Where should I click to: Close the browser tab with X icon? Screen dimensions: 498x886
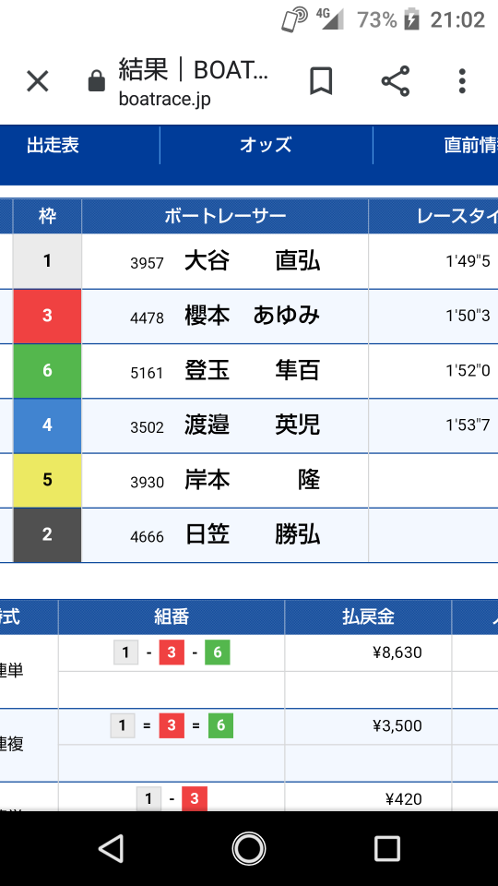(38, 82)
